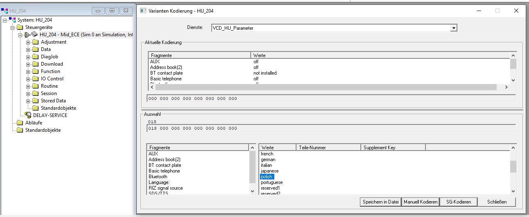The image size is (529, 217).
Task: Click Aktuelle Kodierung scroll right arrow
Action: pos(506,87)
